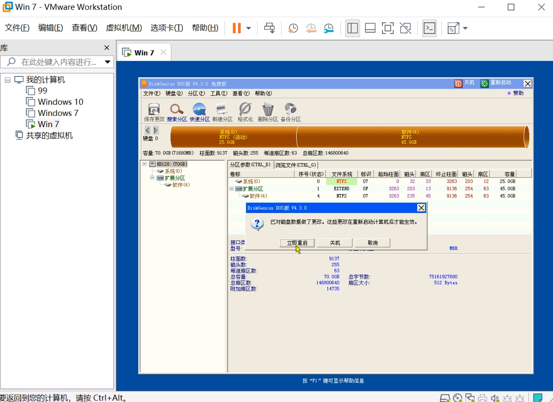Viewport: 553px width, 402px height.
Task: Open DiskGenius 硬盘(D) menu
Action: point(174,93)
